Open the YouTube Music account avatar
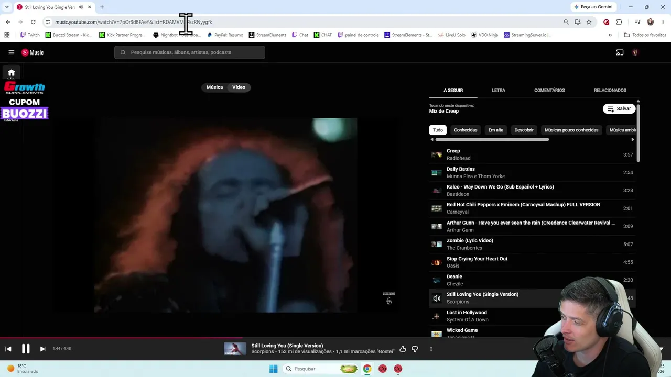Viewport: 671px width, 377px height. [635, 52]
